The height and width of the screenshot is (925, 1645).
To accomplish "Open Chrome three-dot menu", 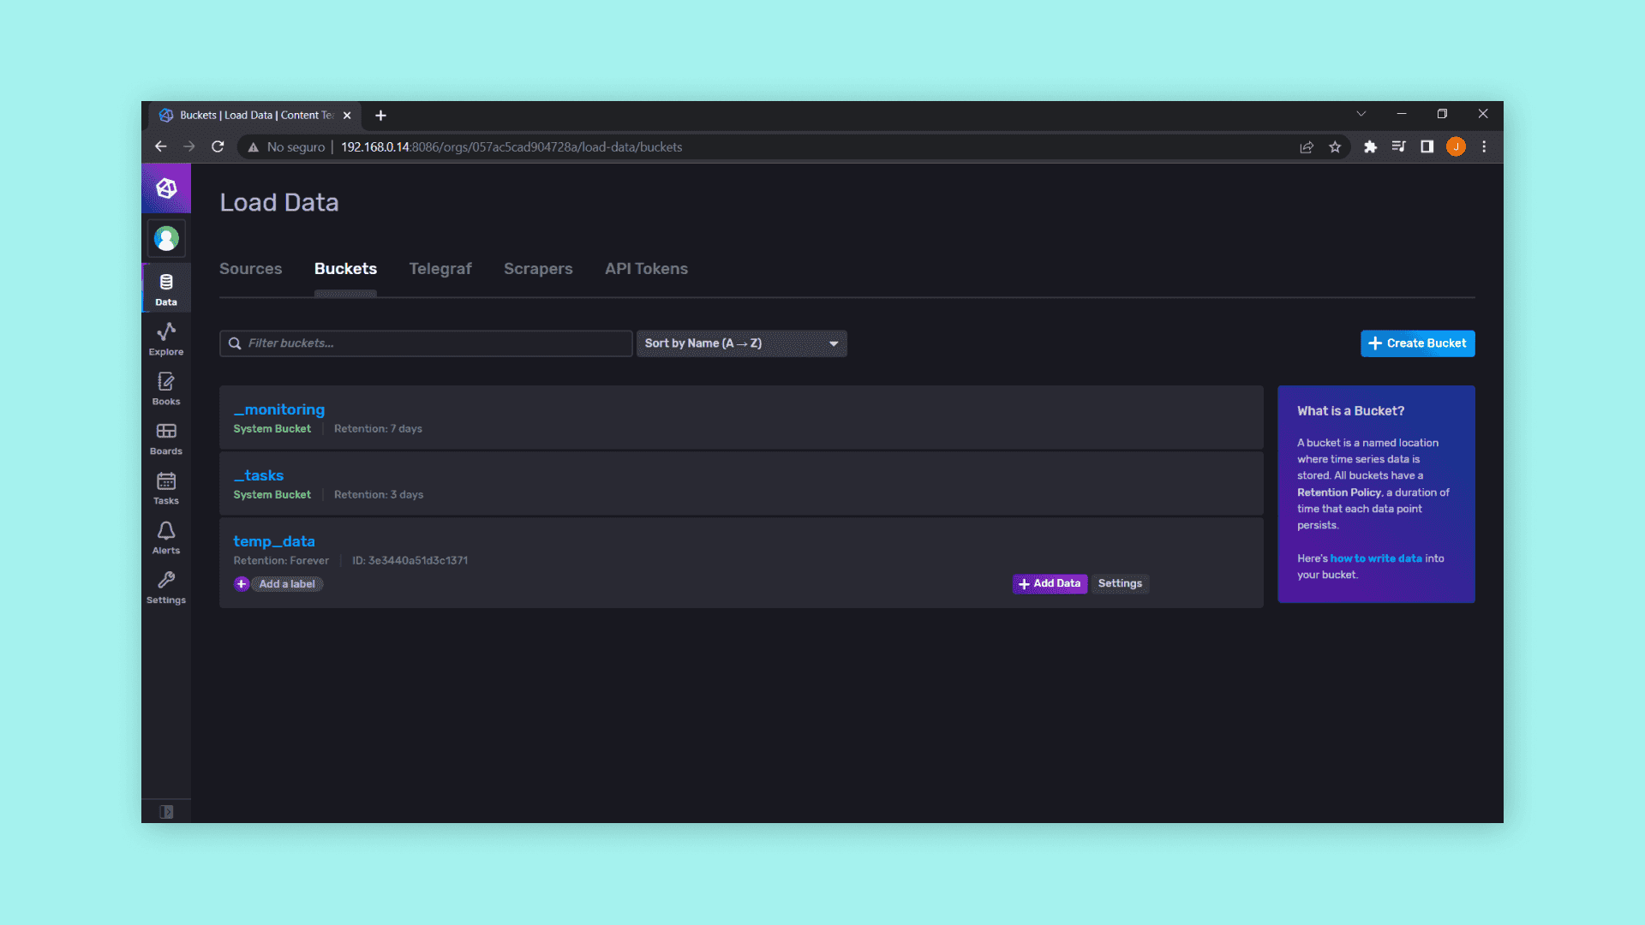I will point(1484,146).
